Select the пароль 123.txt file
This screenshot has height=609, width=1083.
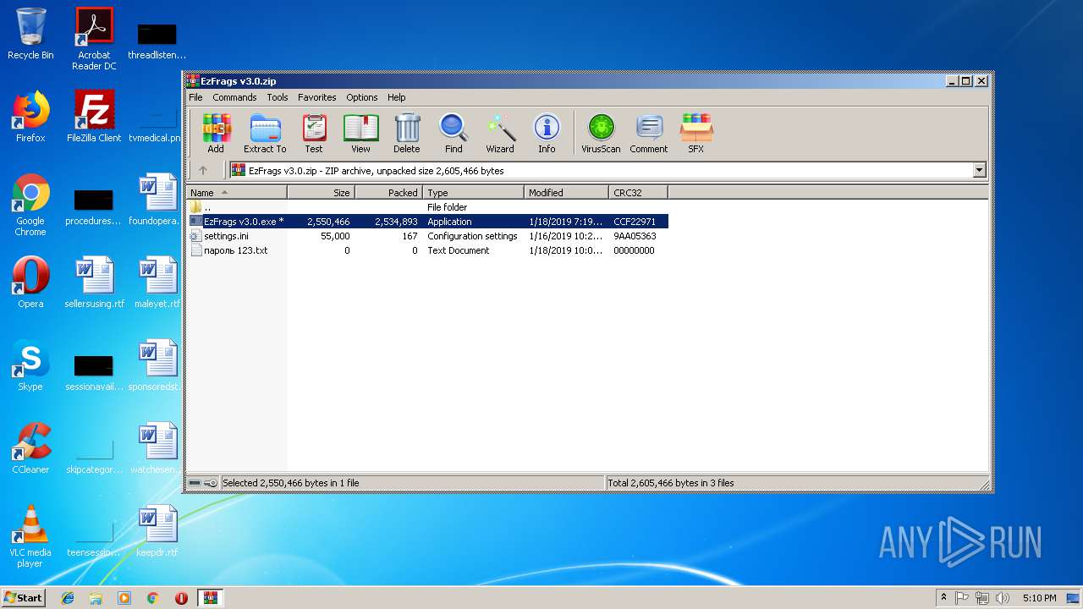tap(426, 250)
